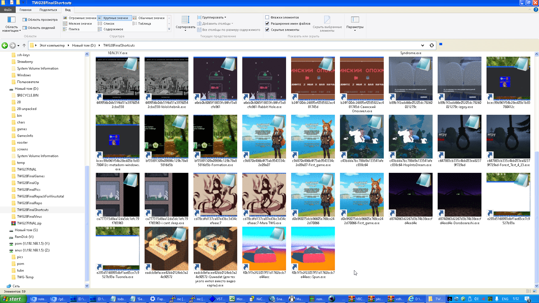Uncheck the Hidden items checkbox
The height and width of the screenshot is (303, 539).
(267, 30)
